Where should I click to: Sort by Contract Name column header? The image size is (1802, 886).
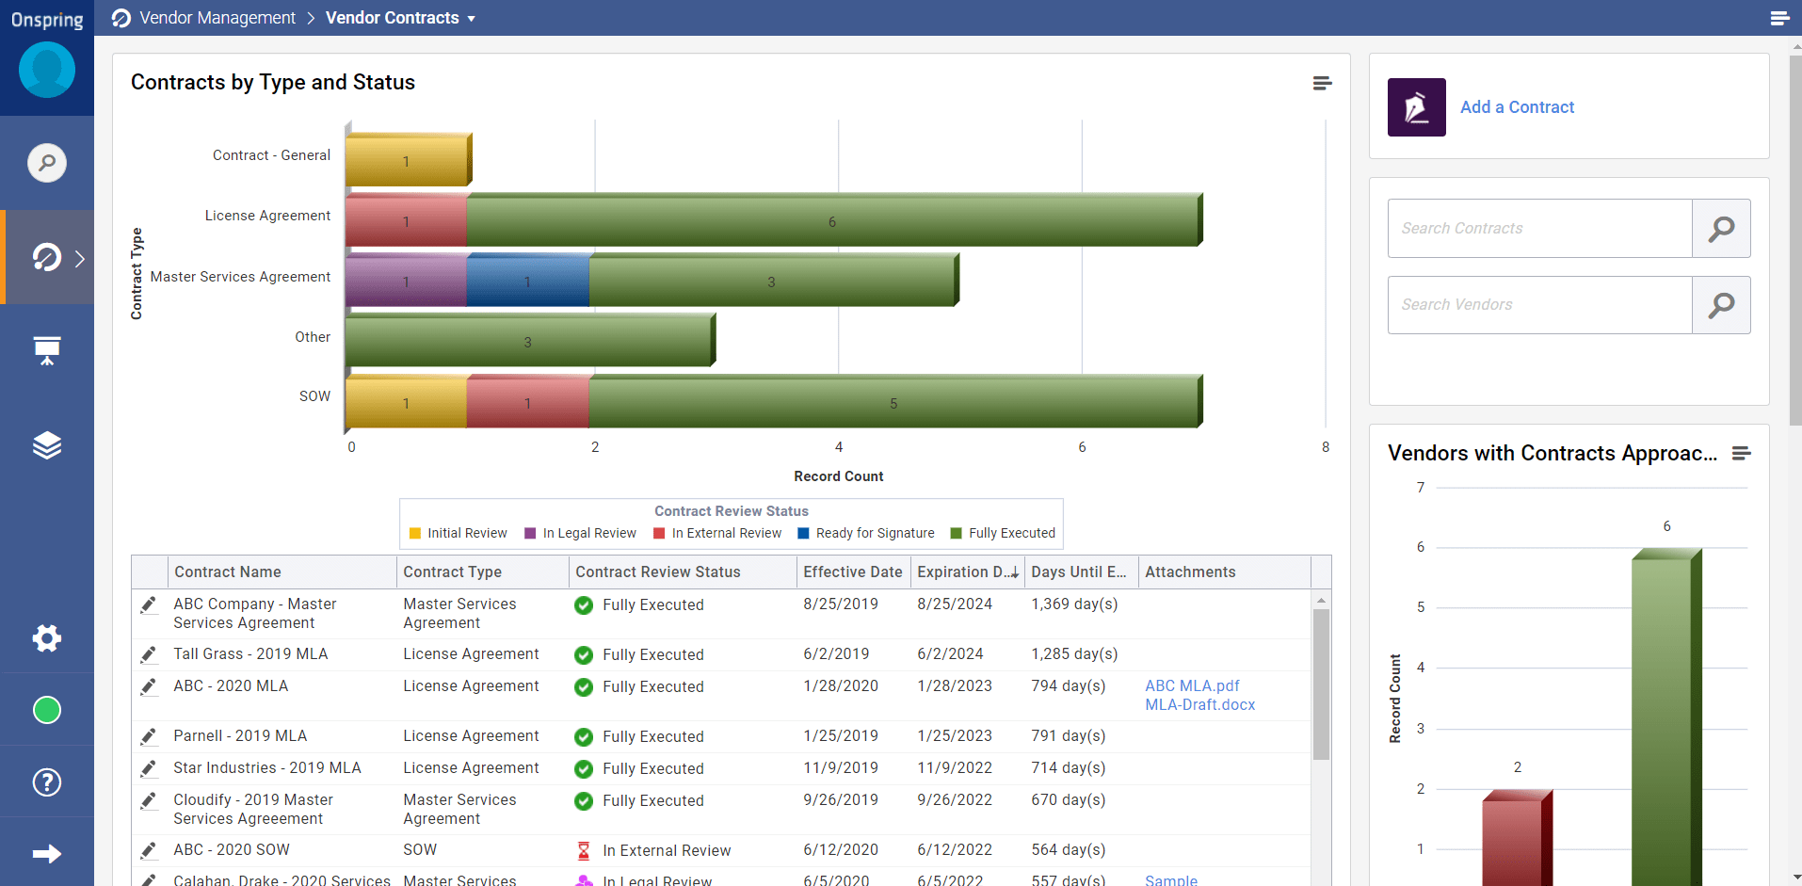click(x=282, y=572)
